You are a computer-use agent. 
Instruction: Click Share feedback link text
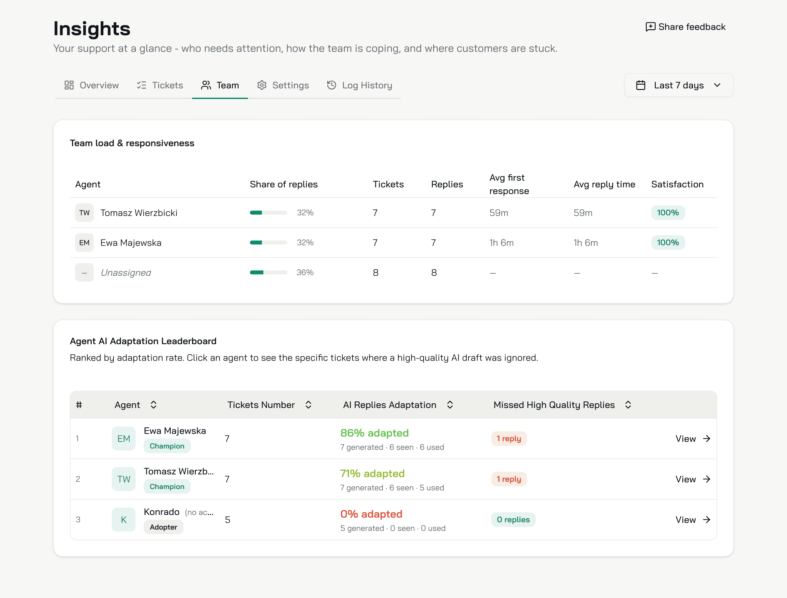point(692,27)
